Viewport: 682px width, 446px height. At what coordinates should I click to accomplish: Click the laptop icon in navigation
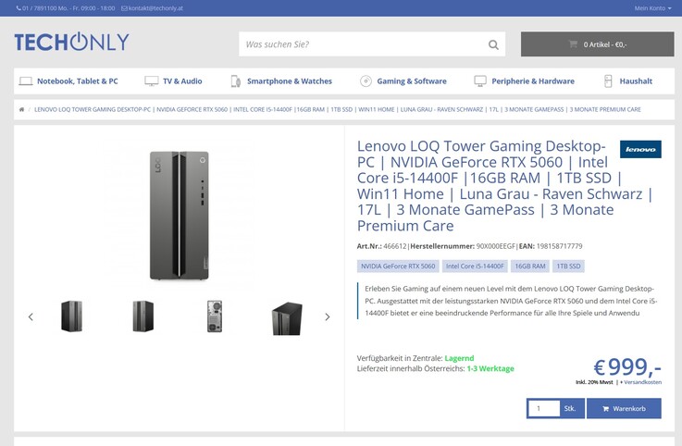(26, 81)
